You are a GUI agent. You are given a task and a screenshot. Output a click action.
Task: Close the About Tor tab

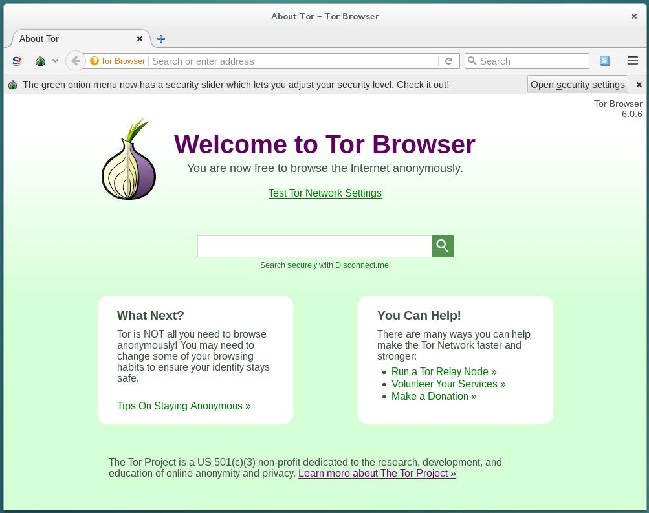(x=140, y=39)
